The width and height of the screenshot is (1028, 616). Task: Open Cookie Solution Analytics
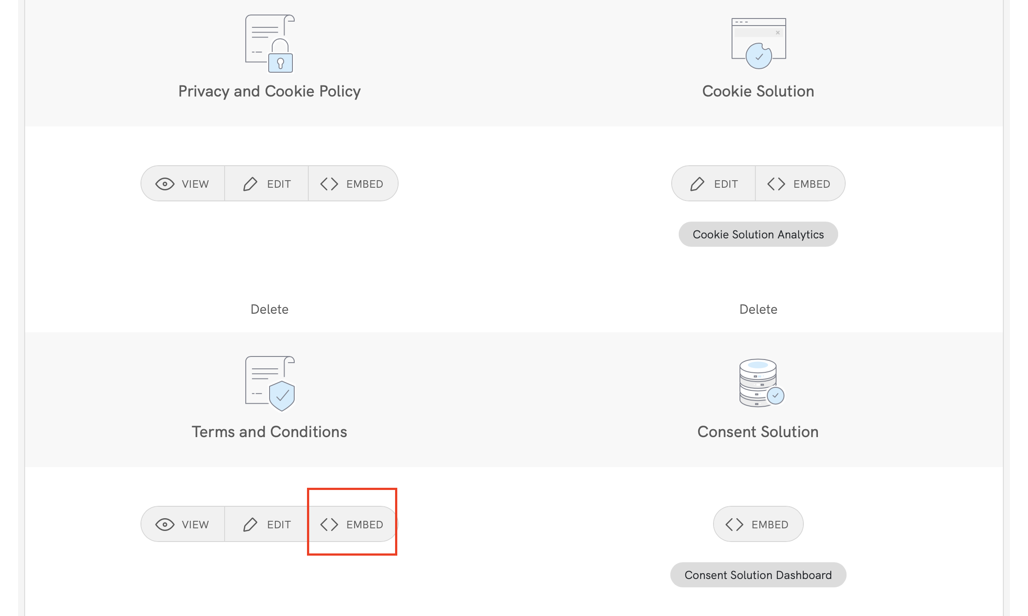(x=758, y=234)
